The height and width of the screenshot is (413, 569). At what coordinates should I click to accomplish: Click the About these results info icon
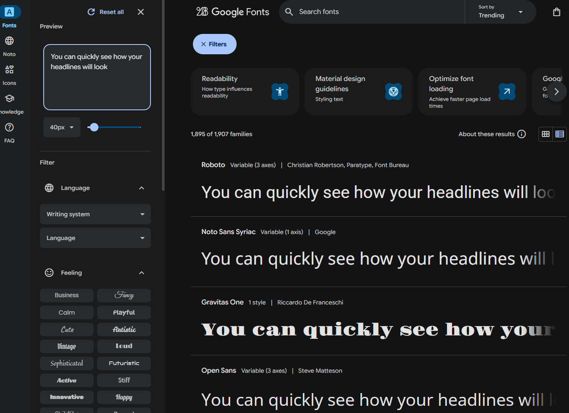pos(522,134)
